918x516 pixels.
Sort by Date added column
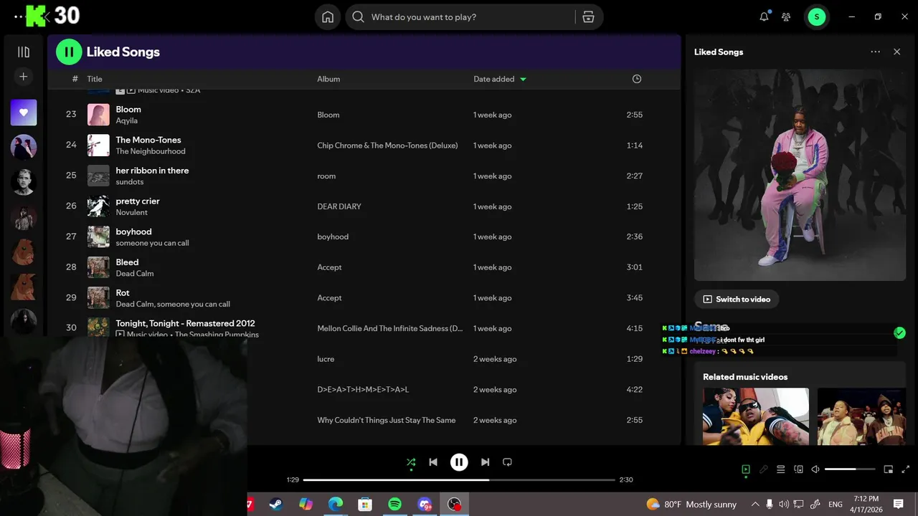500,79
